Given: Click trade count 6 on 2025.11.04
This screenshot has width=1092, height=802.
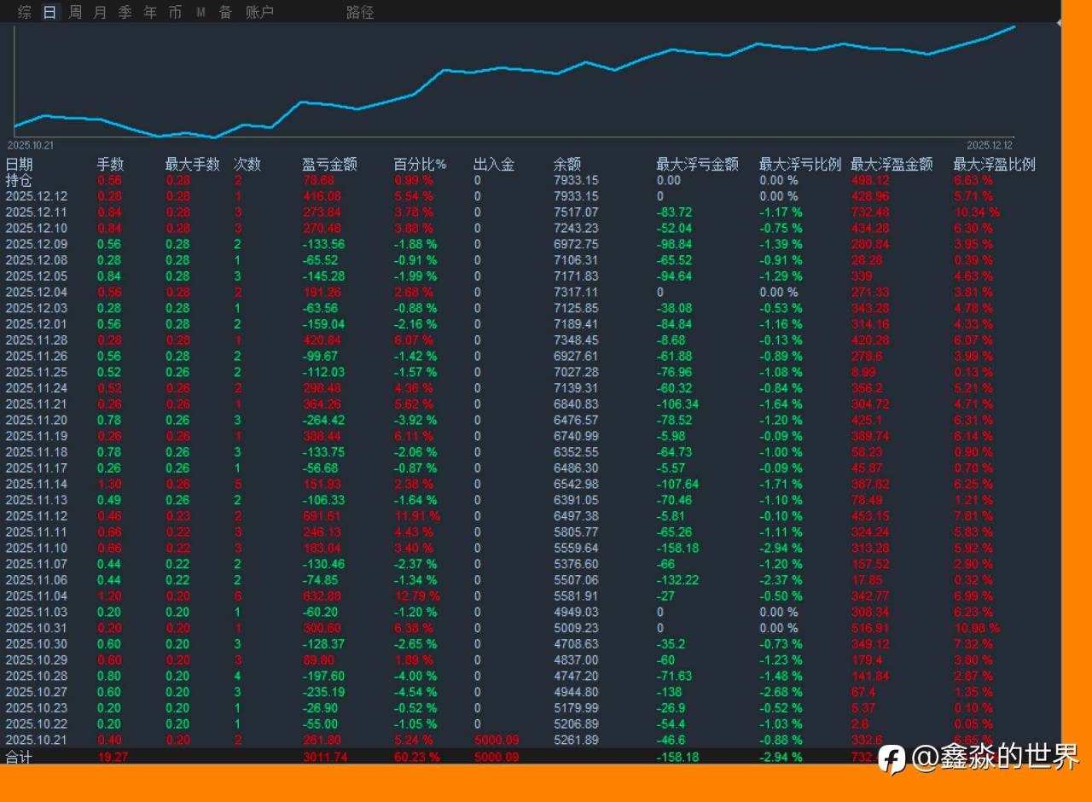Looking at the screenshot, I should tap(237, 596).
